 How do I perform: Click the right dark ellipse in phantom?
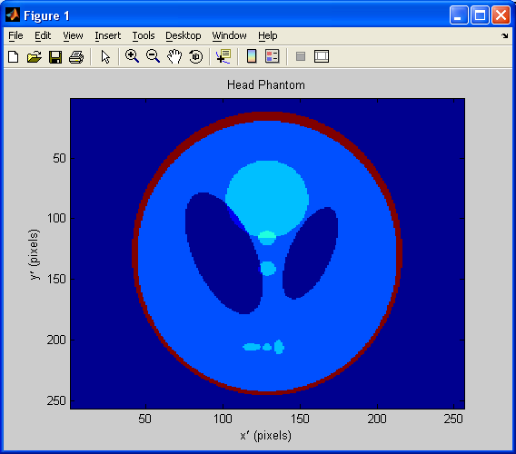(310, 253)
